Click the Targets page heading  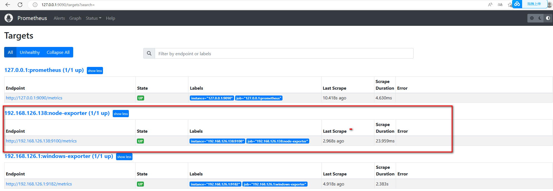(x=19, y=36)
